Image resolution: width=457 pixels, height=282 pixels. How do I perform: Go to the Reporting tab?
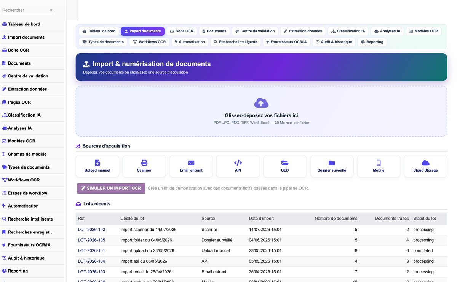click(372, 42)
